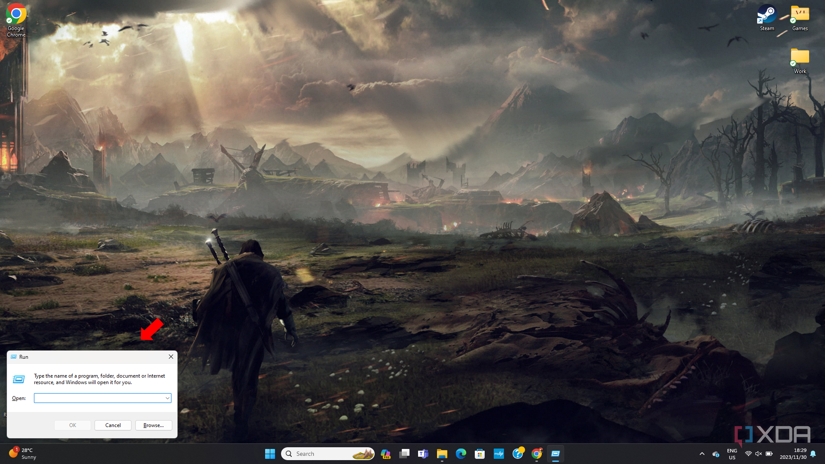Show hidden icons in the system tray
The height and width of the screenshot is (464, 825).
(x=702, y=454)
